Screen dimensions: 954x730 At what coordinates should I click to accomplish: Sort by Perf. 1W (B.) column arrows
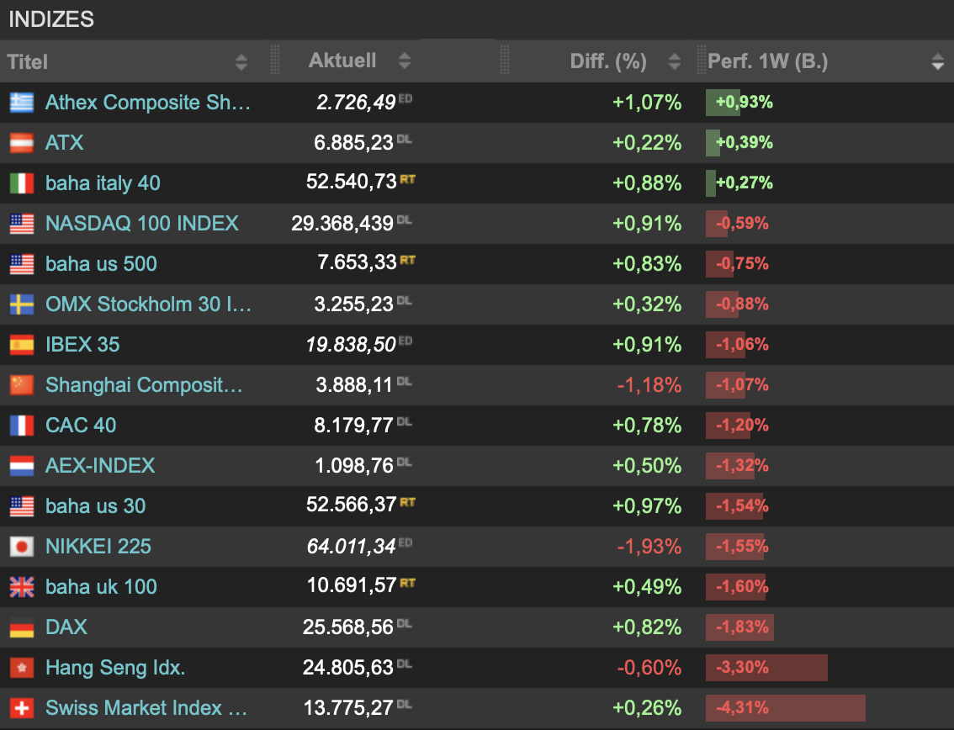click(x=937, y=61)
